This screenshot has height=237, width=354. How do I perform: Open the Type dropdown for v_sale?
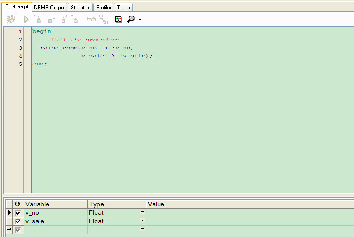142,221
